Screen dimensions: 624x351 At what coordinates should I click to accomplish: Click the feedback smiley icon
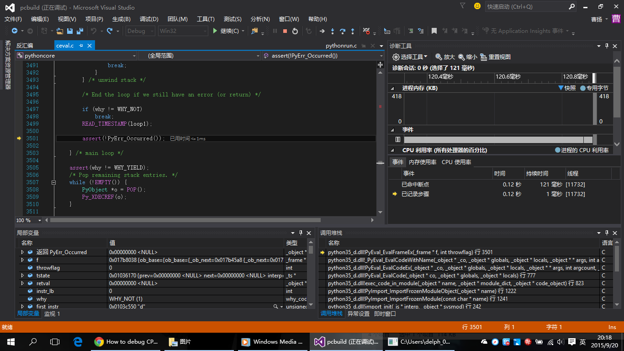[477, 6]
